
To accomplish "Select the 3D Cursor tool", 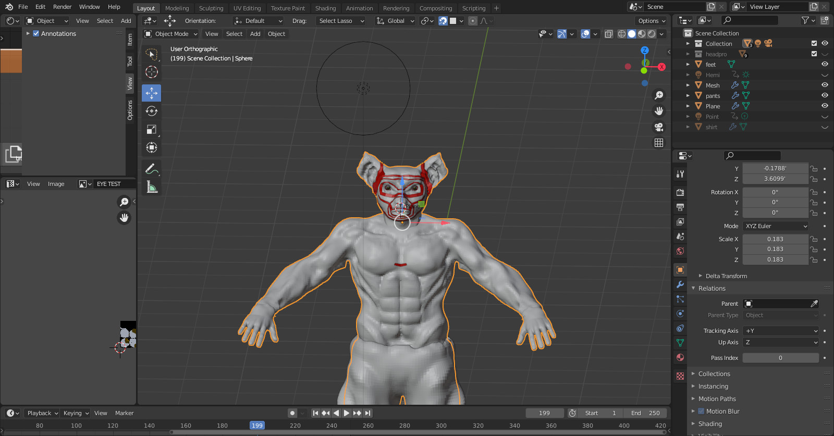I will point(151,72).
